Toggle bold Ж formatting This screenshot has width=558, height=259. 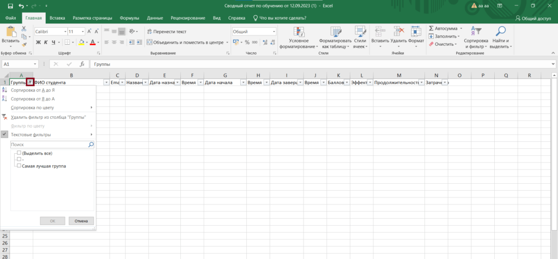tap(39, 43)
